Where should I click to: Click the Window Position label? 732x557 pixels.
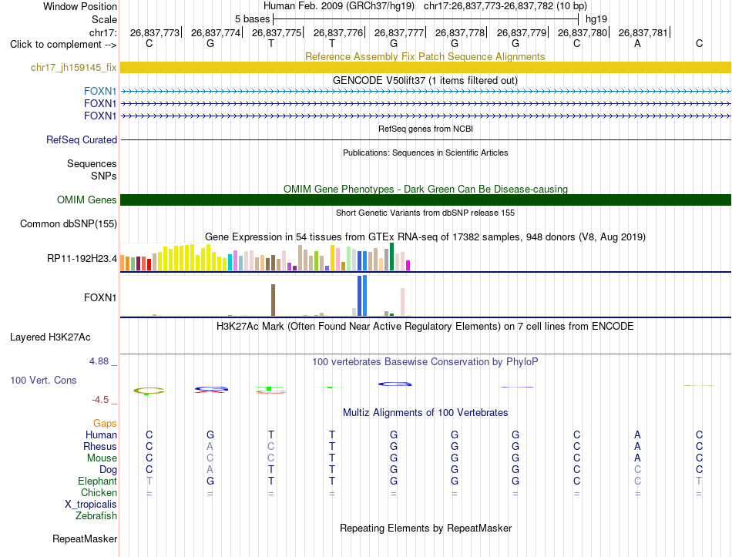(80, 6)
